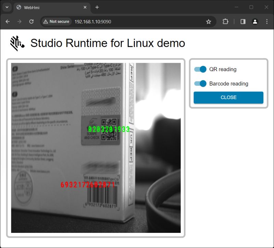Open a new browser tab
This screenshot has width=274, height=248.
pos(97,7)
